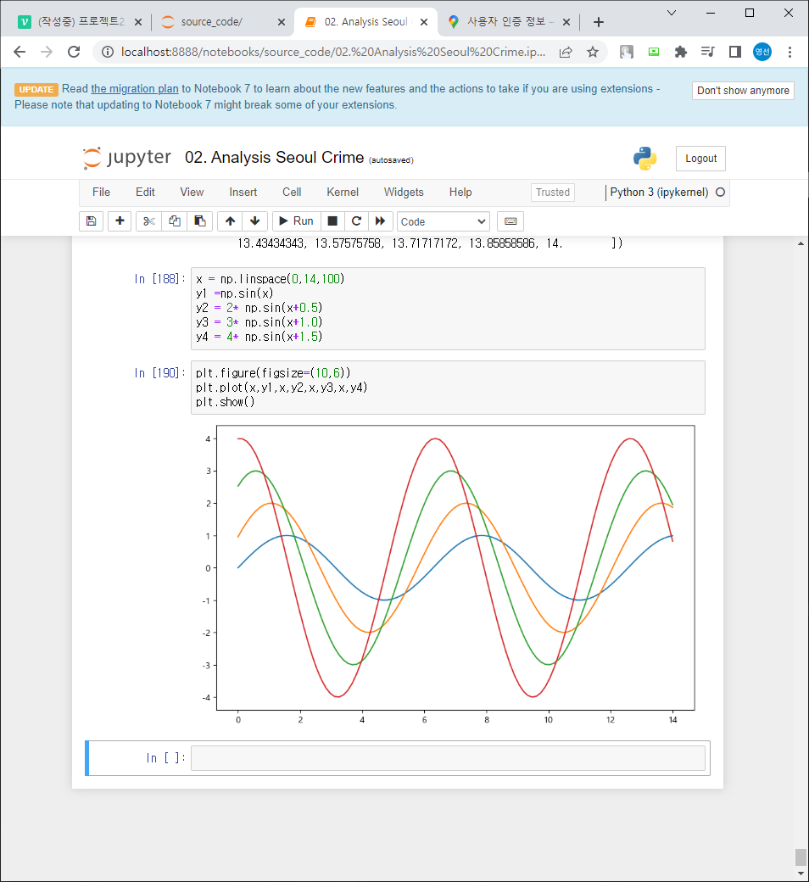809x882 pixels.
Task: Open the Chrome three-dot menu
Action: [x=789, y=53]
